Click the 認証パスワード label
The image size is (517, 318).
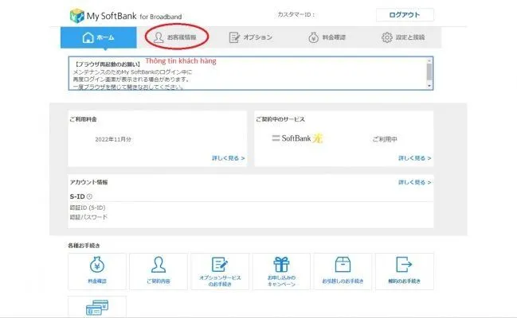[88, 217]
